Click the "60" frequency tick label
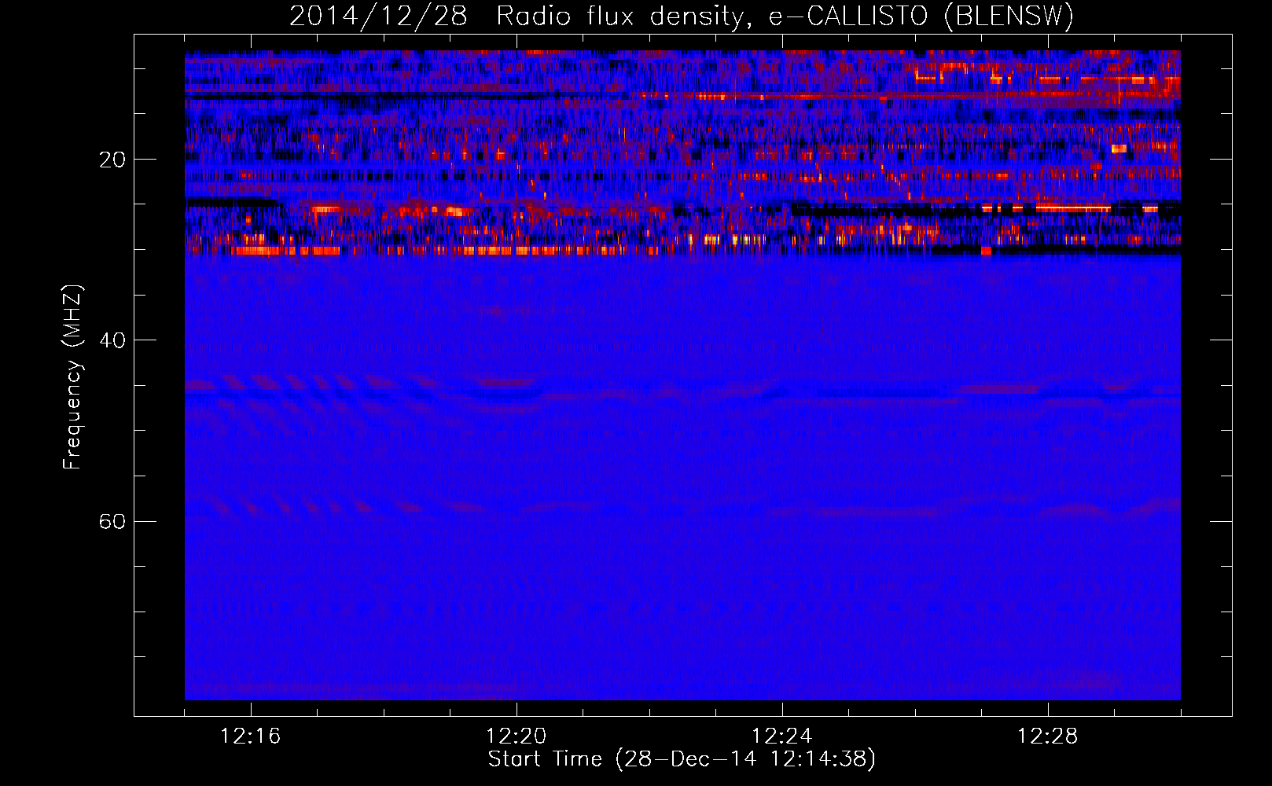 (112, 522)
